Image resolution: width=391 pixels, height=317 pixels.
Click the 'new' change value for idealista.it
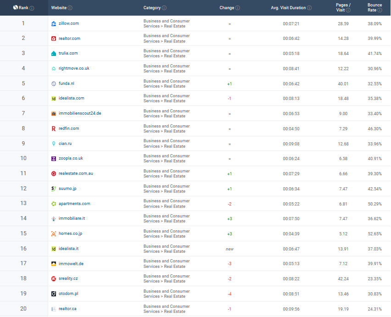229,249
